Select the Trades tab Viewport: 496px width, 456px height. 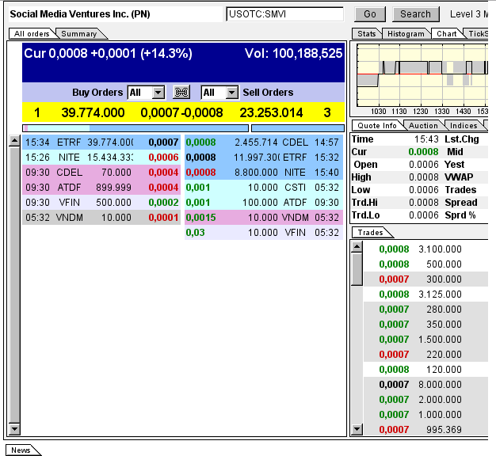coord(371,233)
